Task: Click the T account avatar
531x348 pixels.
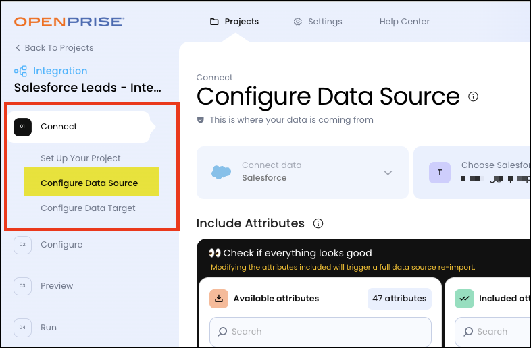Action: point(440,173)
